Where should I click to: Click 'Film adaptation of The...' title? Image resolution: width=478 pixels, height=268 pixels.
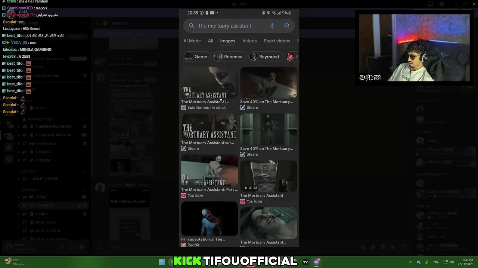(x=203, y=239)
